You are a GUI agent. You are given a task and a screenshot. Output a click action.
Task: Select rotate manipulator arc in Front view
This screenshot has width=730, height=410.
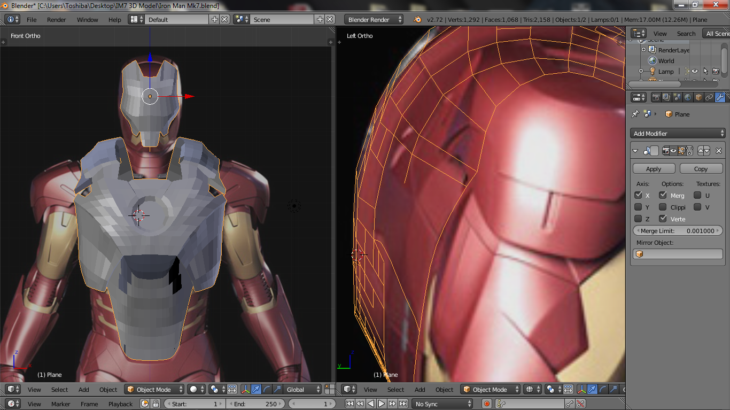pos(266,389)
